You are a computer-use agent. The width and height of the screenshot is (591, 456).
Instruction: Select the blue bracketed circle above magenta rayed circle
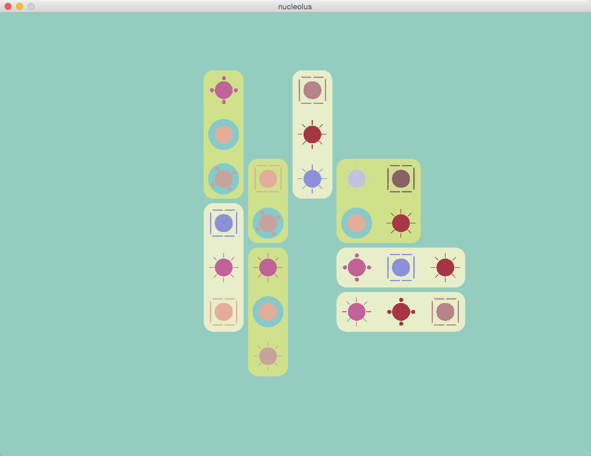tap(224, 223)
